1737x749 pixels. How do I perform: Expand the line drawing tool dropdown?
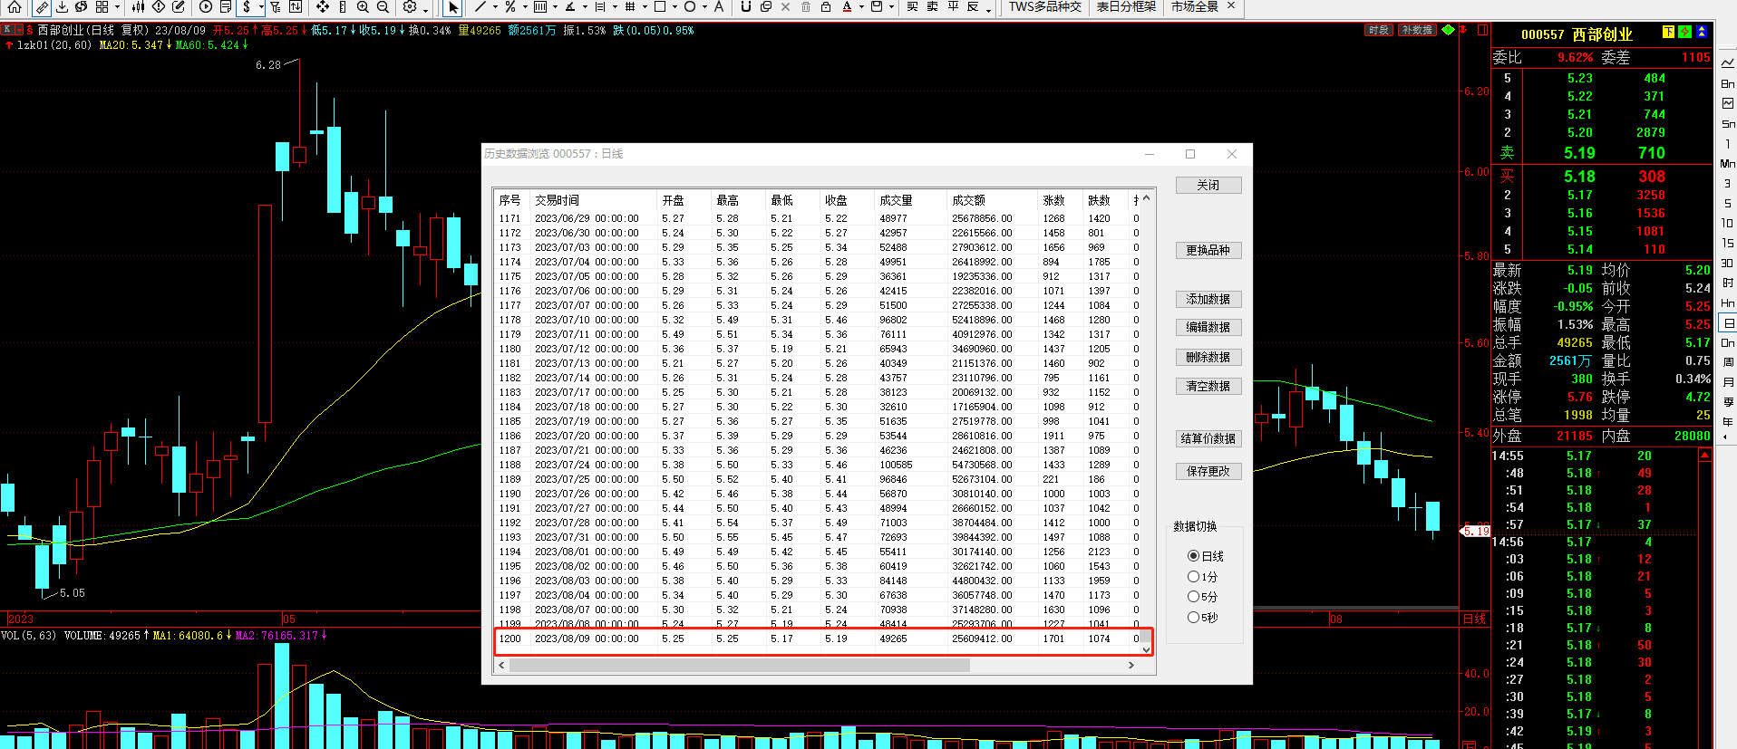pyautogui.click(x=495, y=7)
